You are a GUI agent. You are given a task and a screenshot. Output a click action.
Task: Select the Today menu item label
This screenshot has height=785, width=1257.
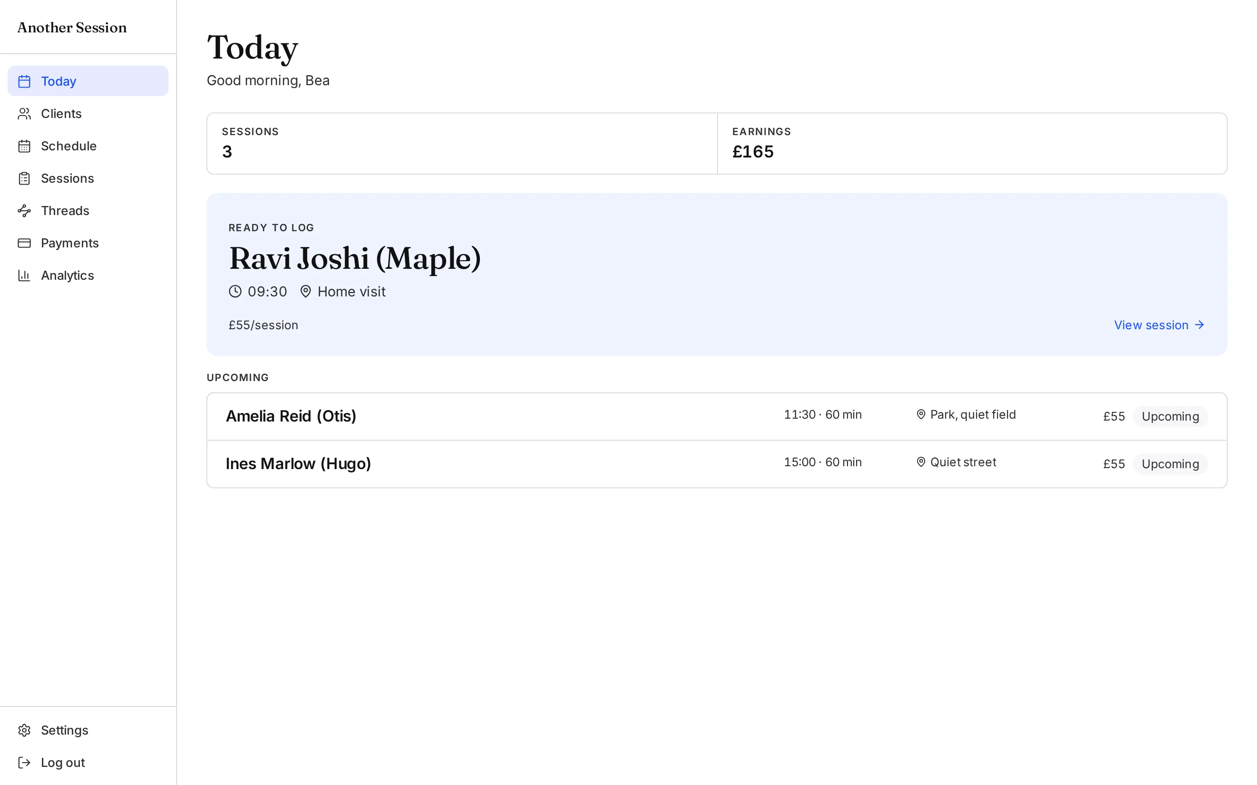[x=59, y=81]
